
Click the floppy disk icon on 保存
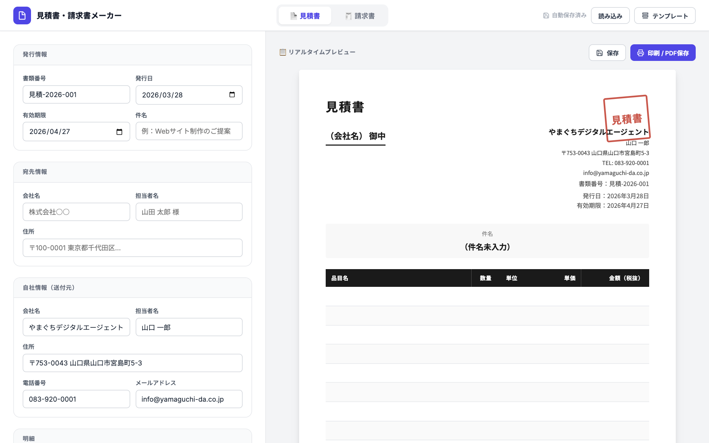[599, 52]
